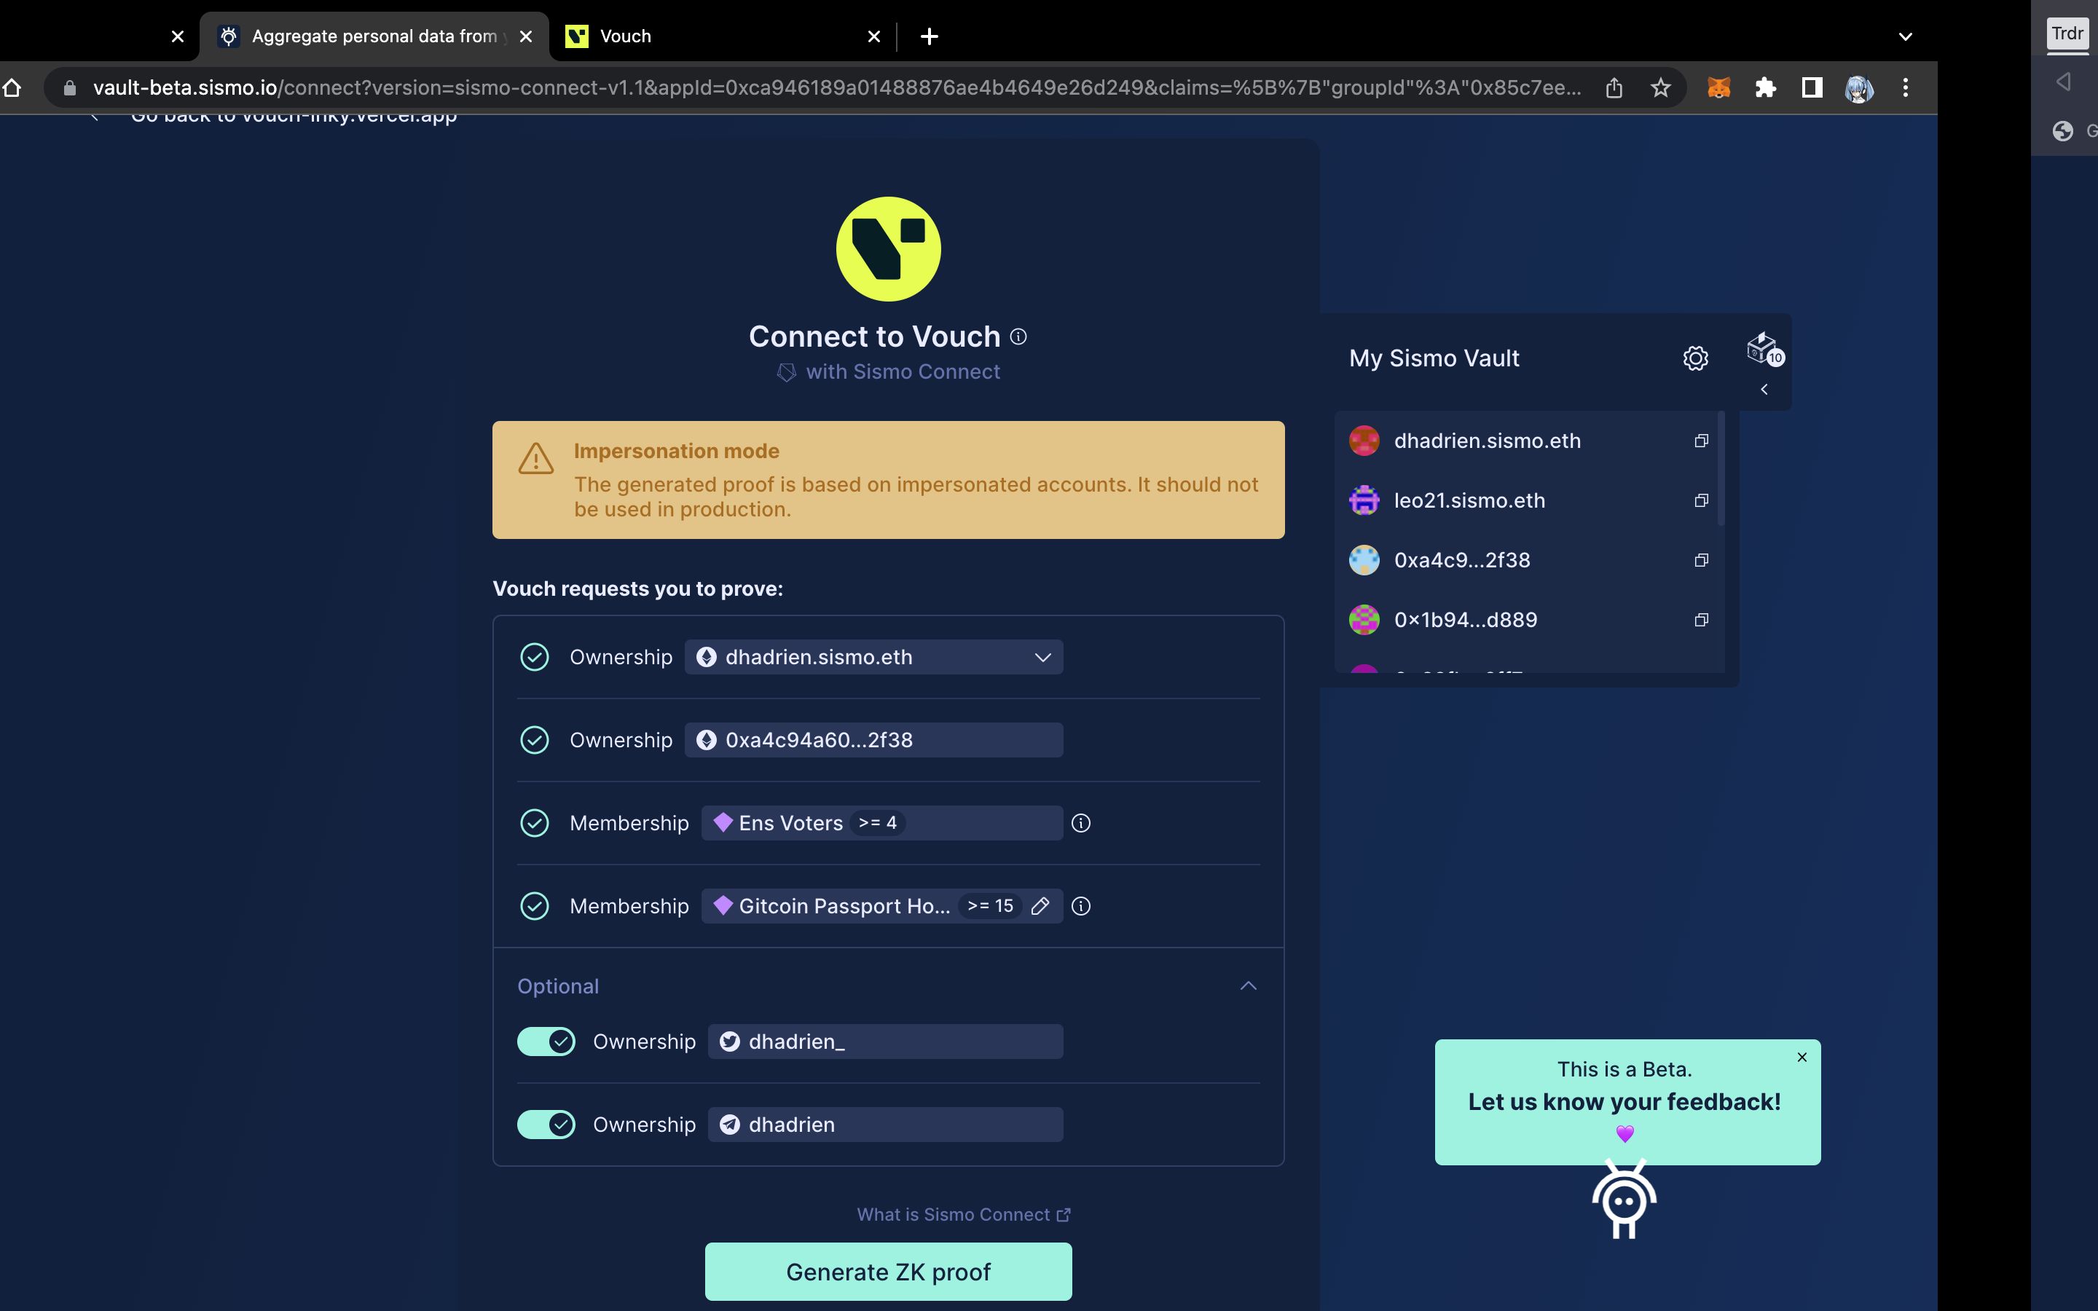Show info next to Connect to Vouch
Image resolution: width=2098 pixels, height=1311 pixels.
[x=1018, y=336]
